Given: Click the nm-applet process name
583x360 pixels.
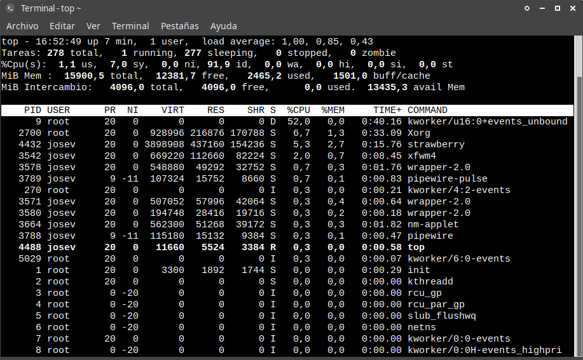Looking at the screenshot, I should (433, 225).
